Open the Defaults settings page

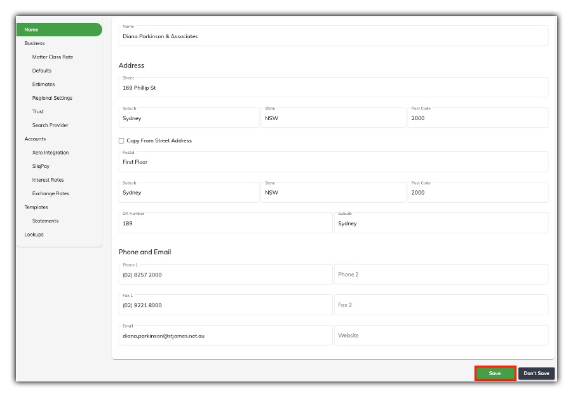(41, 71)
